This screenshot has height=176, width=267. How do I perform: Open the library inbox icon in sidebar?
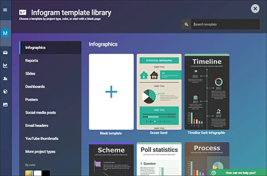[5, 52]
